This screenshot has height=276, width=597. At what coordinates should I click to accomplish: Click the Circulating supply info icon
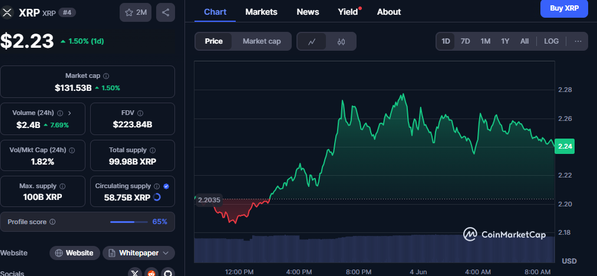tap(157, 186)
